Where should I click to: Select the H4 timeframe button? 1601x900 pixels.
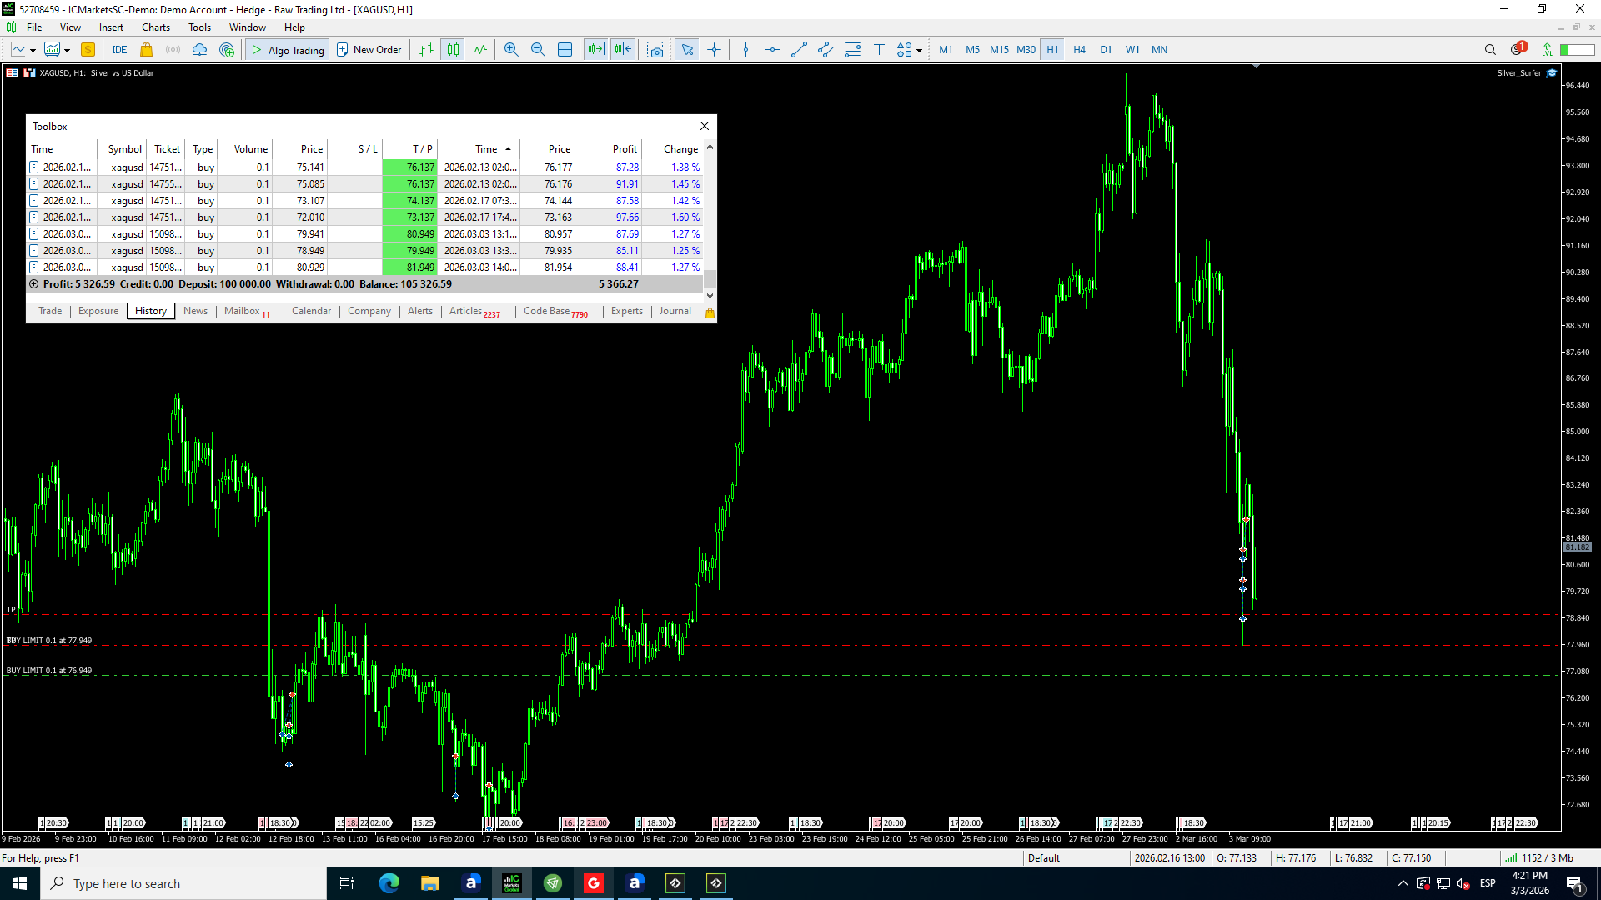[x=1079, y=50]
